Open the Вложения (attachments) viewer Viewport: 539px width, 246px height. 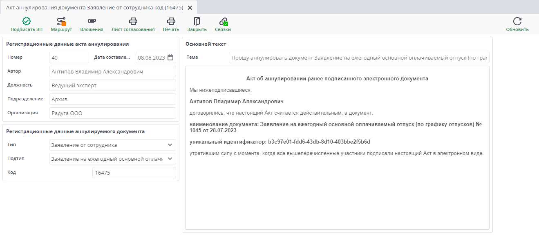[x=92, y=24]
